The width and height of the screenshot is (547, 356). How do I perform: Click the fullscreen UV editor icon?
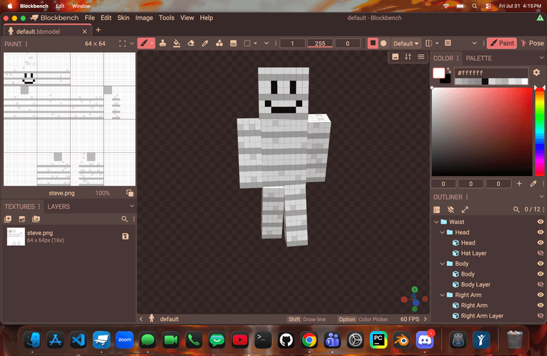[x=122, y=44]
